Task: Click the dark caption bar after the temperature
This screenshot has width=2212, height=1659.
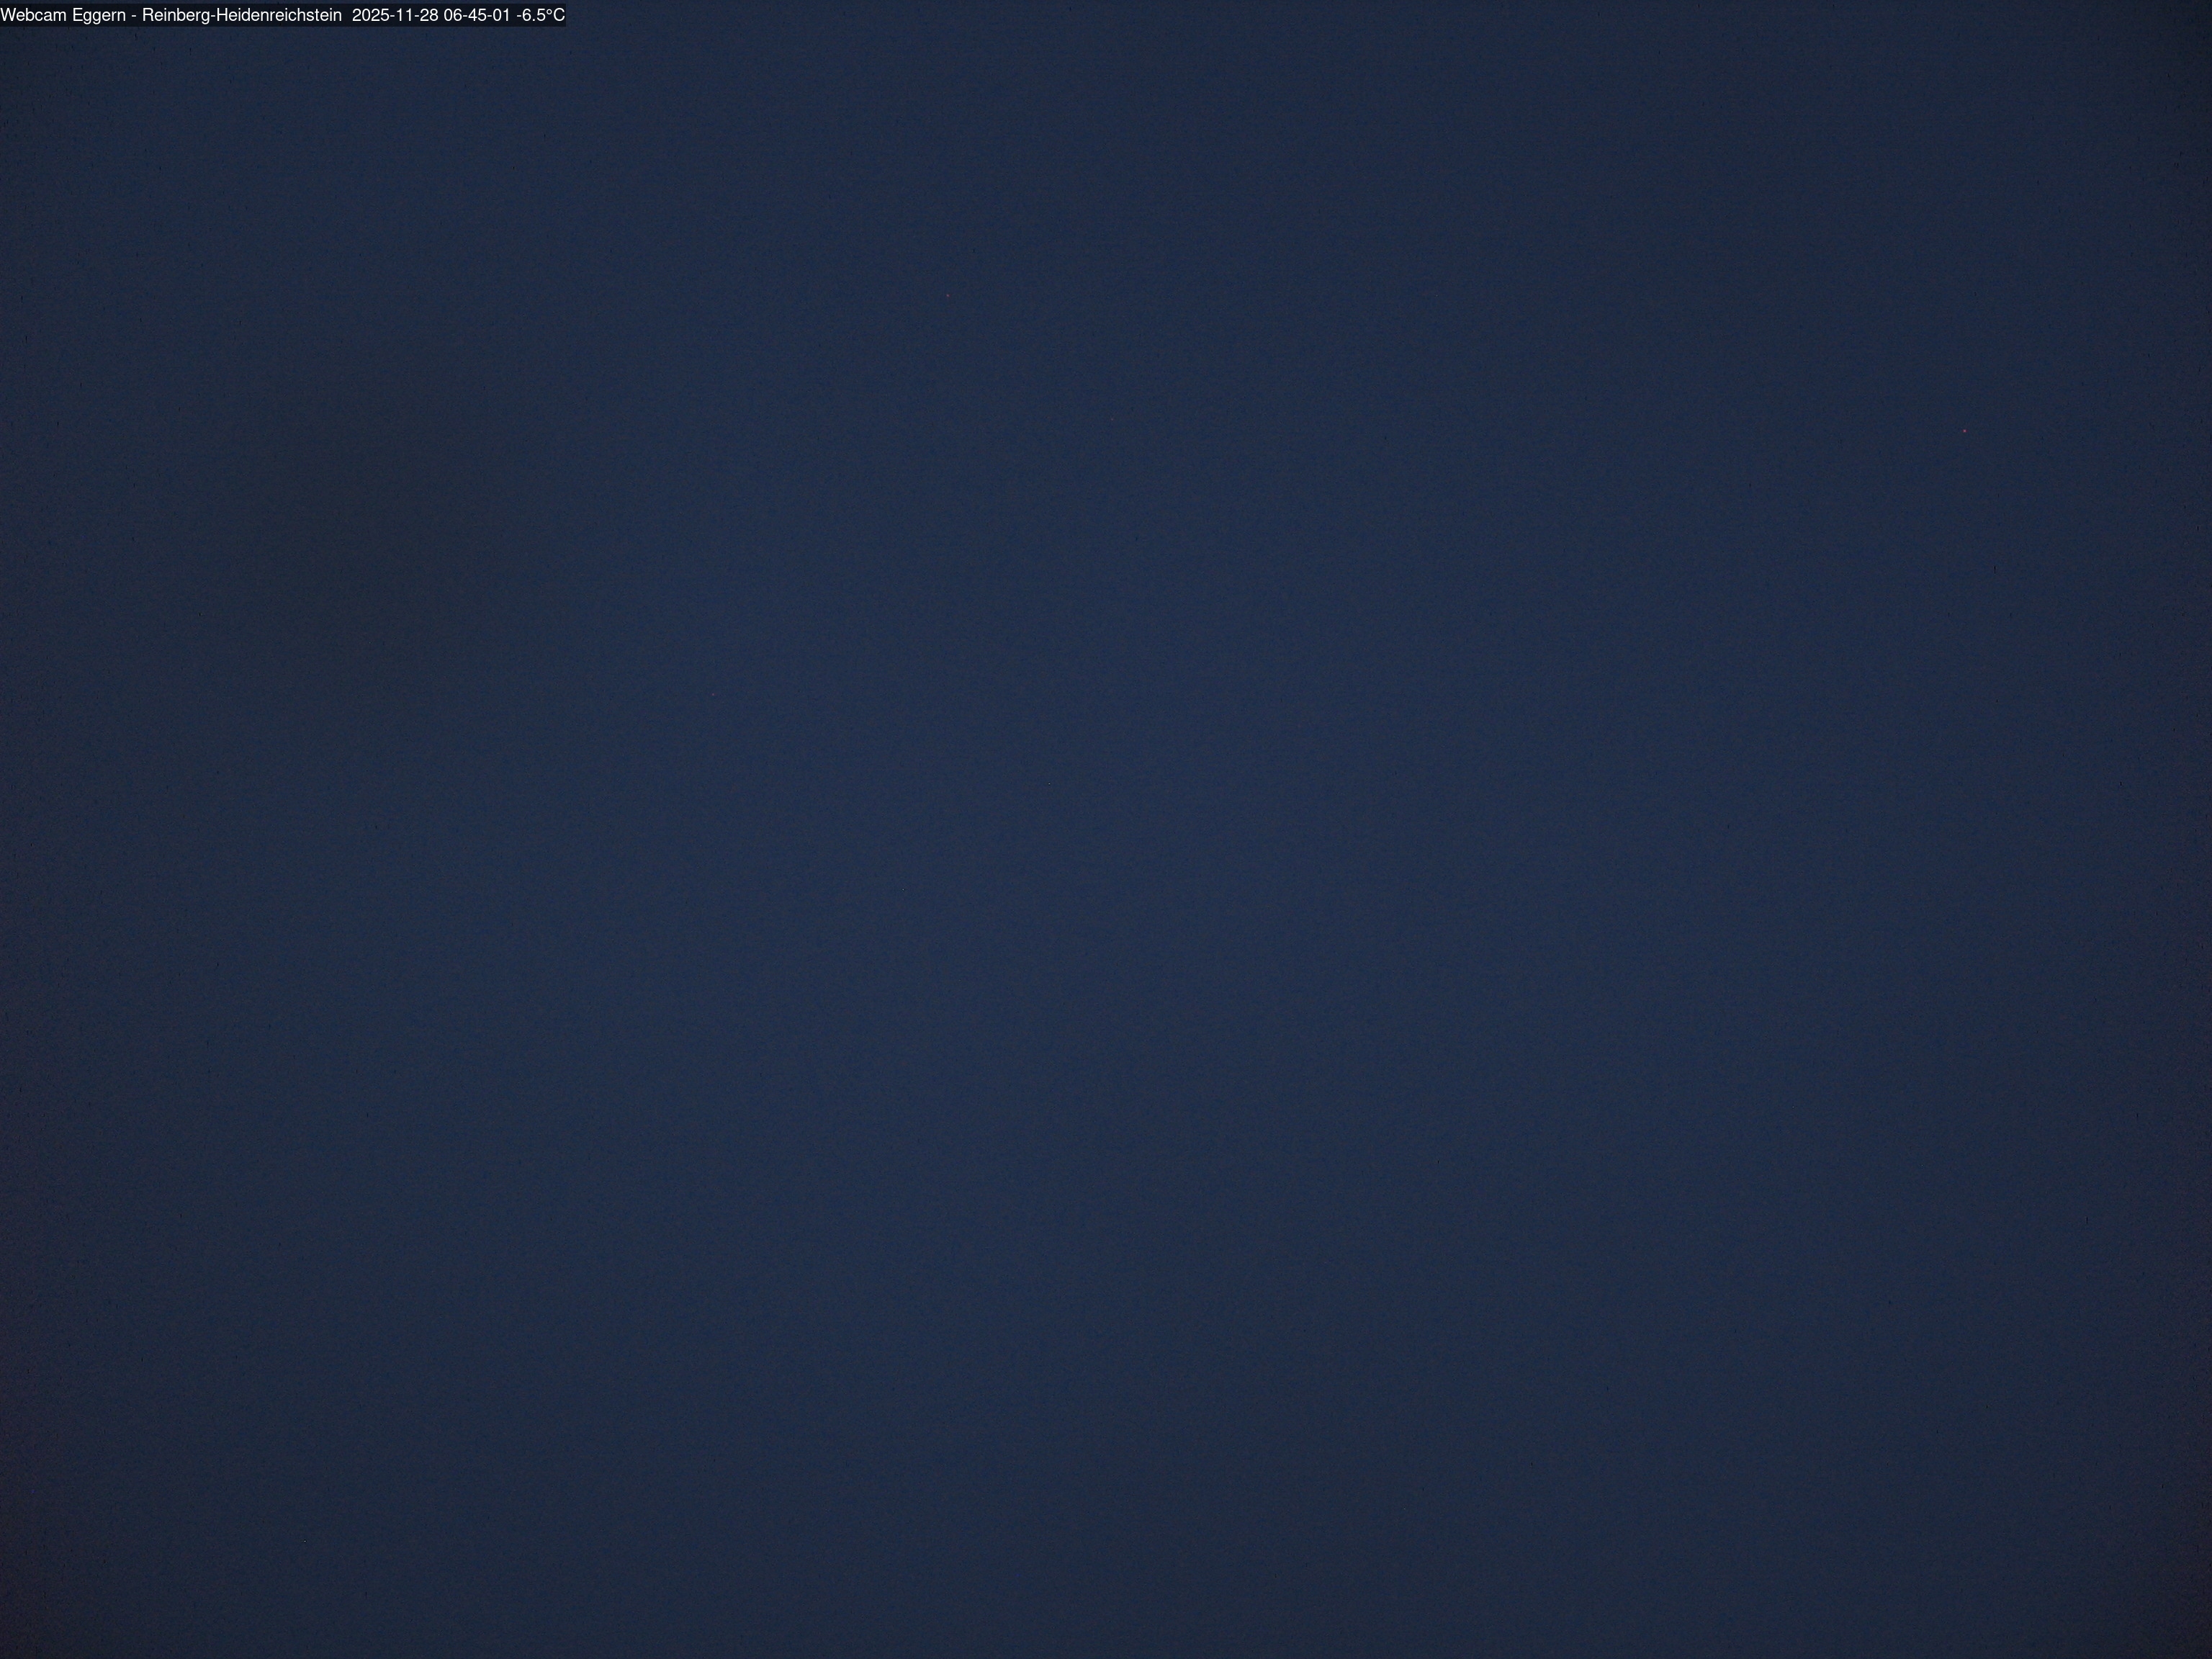Action: point(566,16)
